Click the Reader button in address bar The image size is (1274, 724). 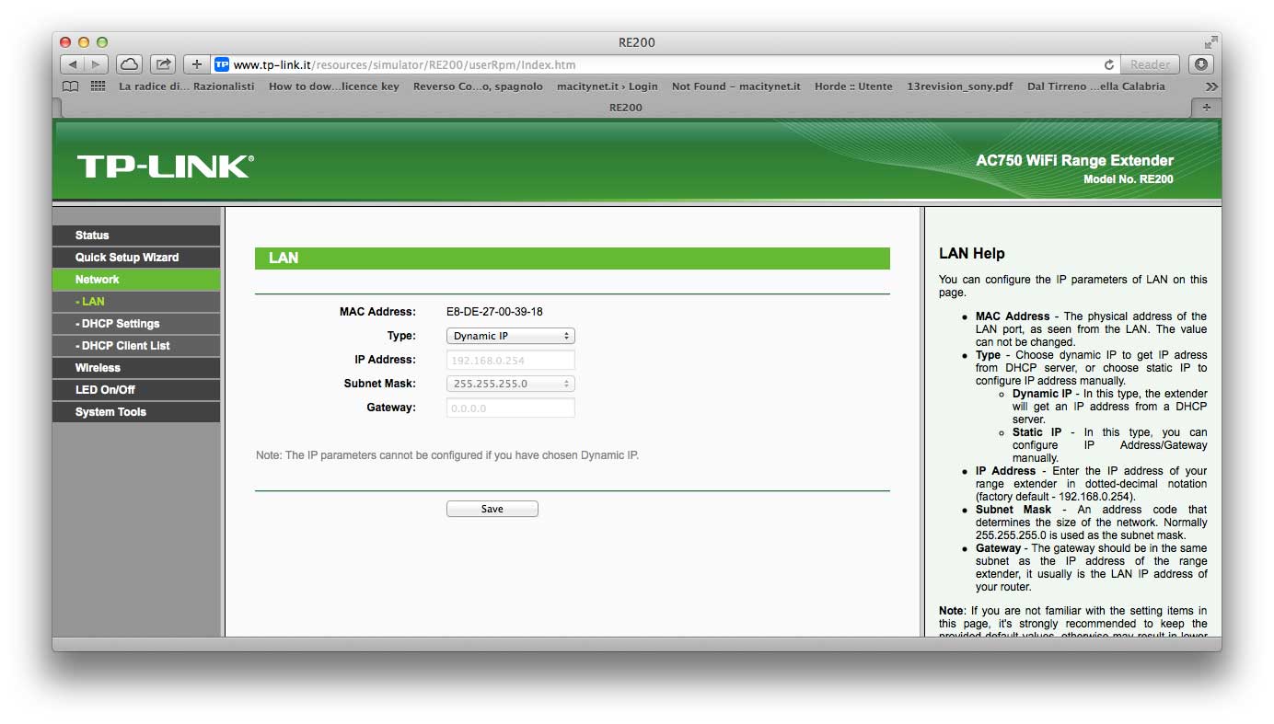point(1150,64)
